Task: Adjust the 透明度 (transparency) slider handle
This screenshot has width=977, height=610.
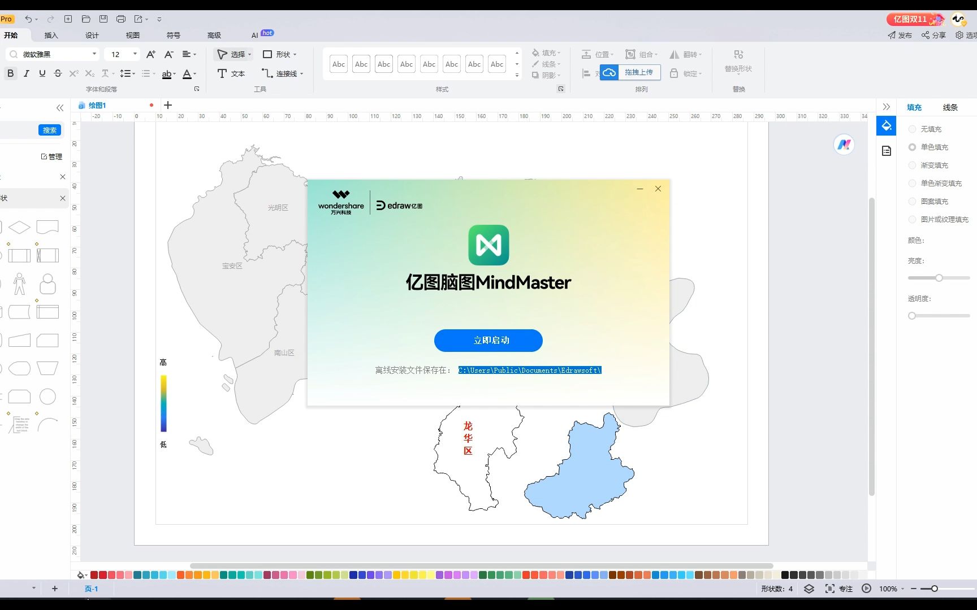Action: pyautogui.click(x=912, y=316)
